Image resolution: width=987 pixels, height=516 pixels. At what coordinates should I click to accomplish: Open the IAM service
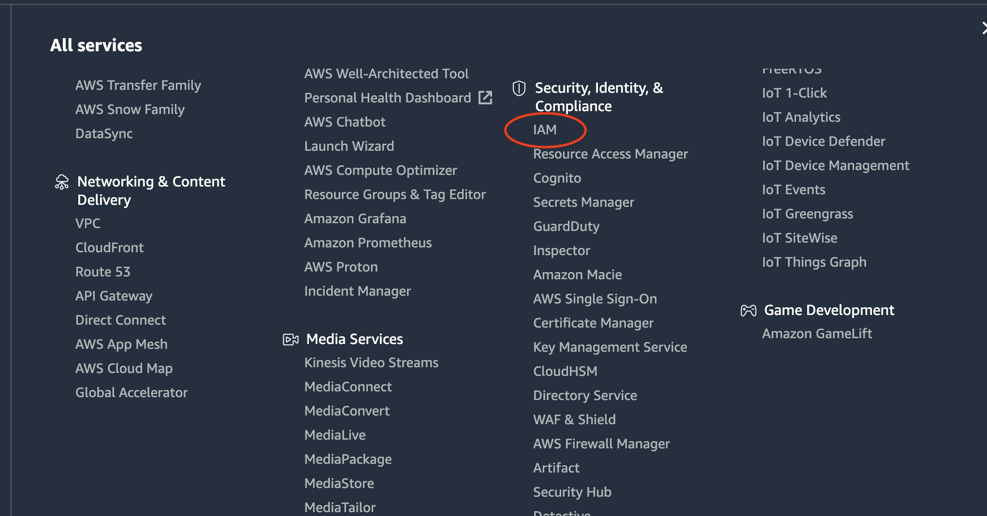point(545,130)
